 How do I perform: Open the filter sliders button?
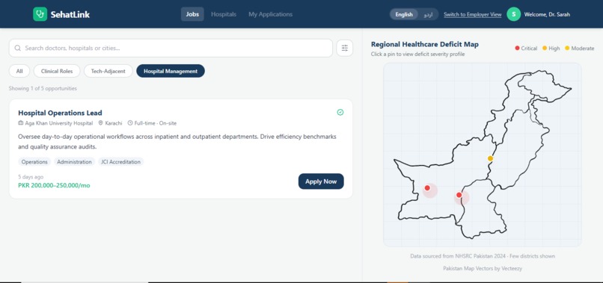[345, 48]
